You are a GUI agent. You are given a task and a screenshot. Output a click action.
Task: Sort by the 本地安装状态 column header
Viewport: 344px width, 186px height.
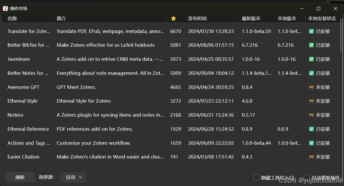pos(322,18)
